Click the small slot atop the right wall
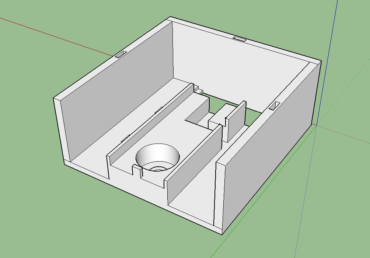 275,105
